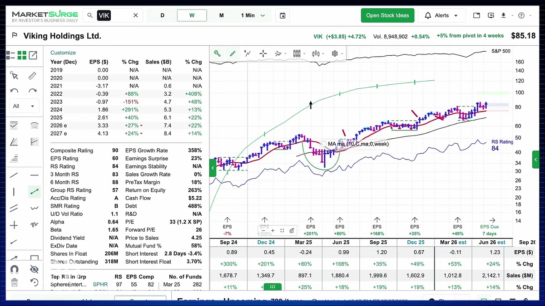
Task: Click the Customize link above data table
Action: pos(63,53)
